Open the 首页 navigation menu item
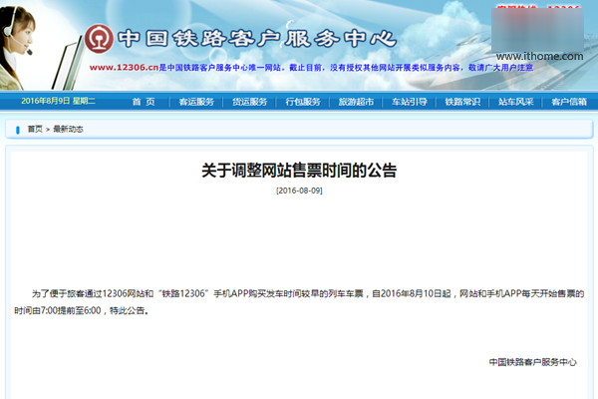Screen dimensions: 598x399 (144, 102)
